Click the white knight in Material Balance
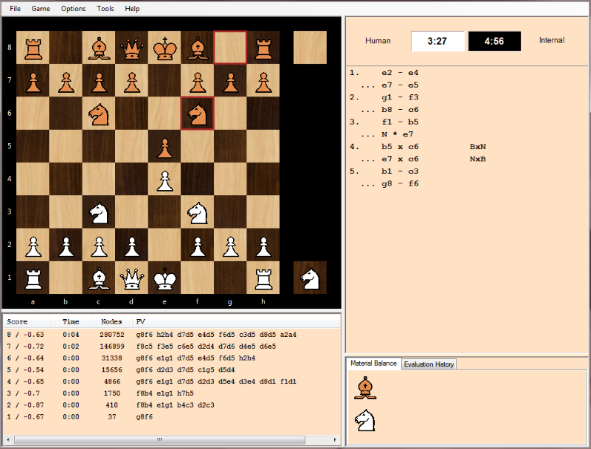This screenshot has height=449, width=591. pyautogui.click(x=365, y=420)
